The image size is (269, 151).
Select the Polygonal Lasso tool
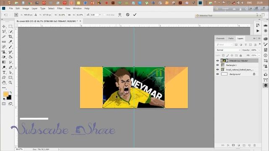4,31
